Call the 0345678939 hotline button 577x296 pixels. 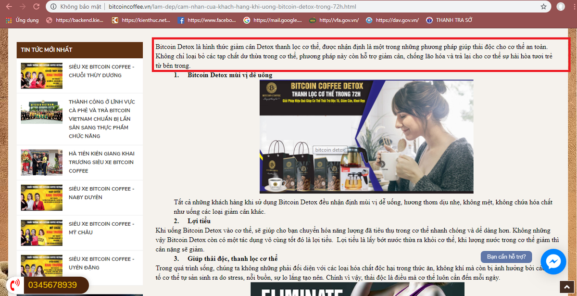[x=52, y=285]
